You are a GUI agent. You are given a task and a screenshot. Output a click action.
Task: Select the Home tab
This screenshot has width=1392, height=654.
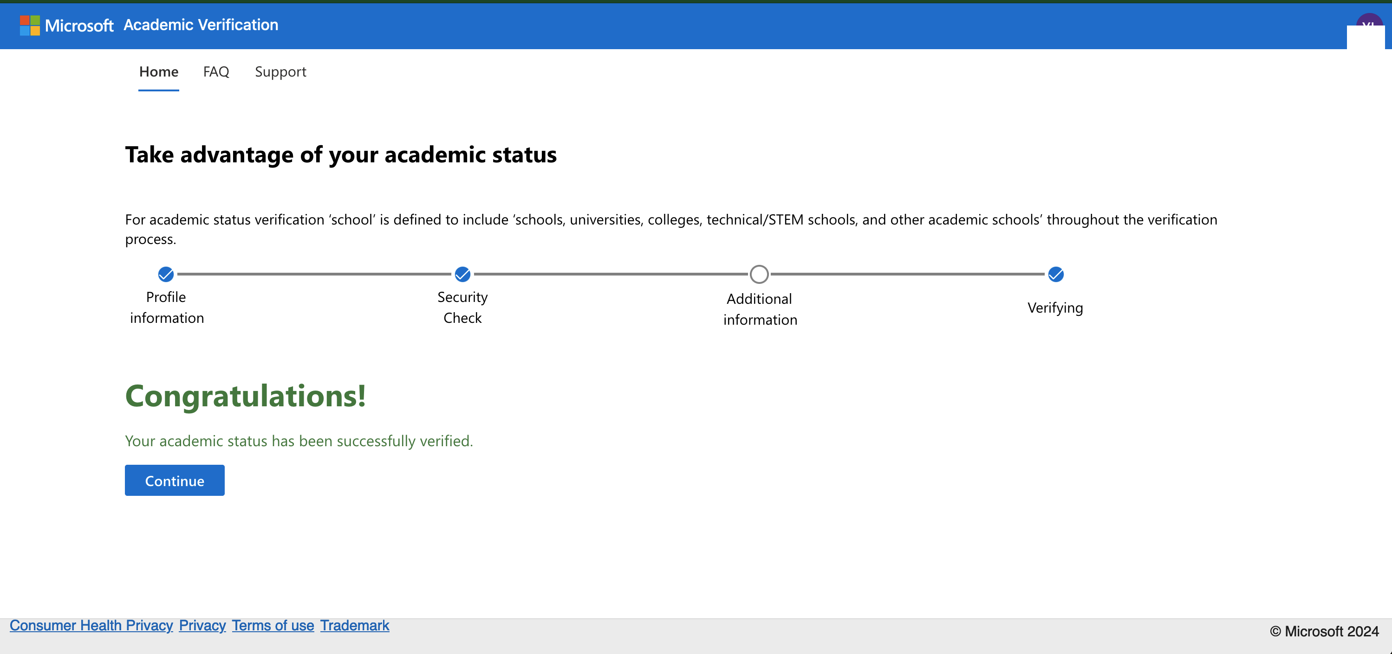click(158, 72)
